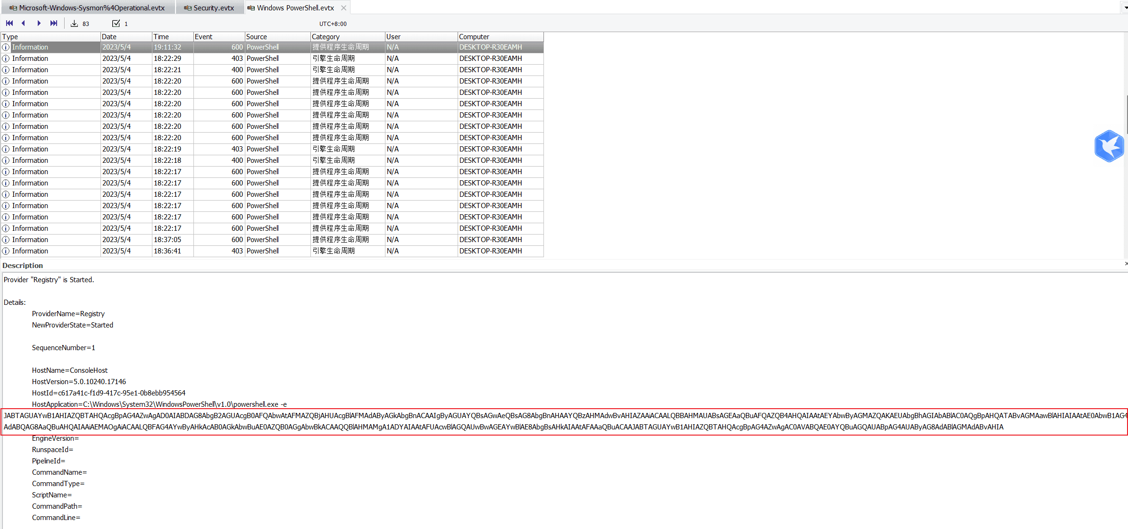
Task: Open the tab list dropdown arrow
Action: tap(1125, 8)
